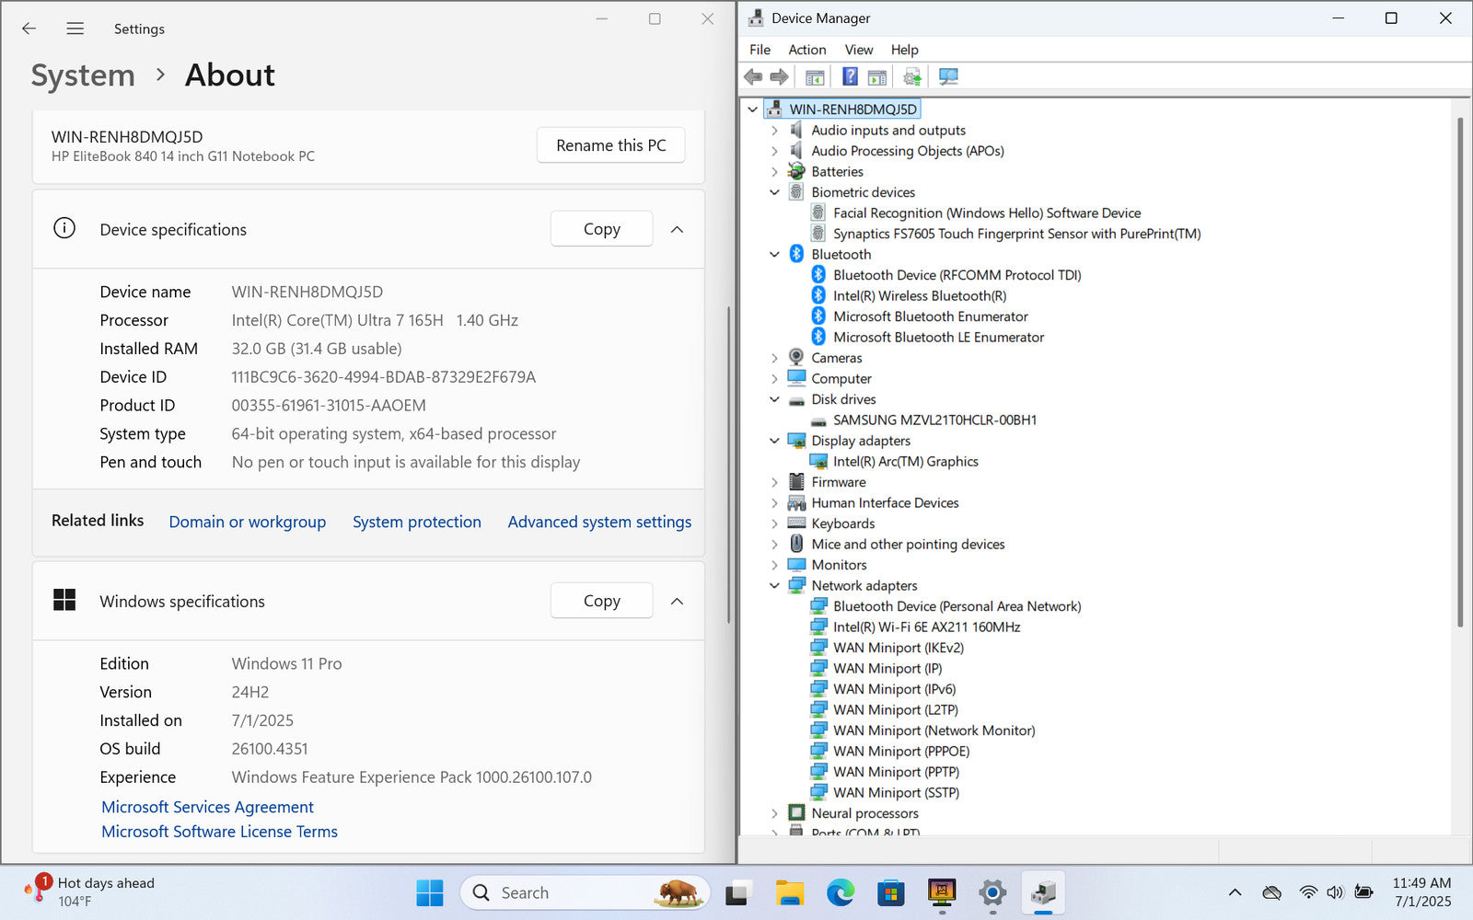Image resolution: width=1473 pixels, height=920 pixels.
Task: Expand the Cameras category
Action: [774, 358]
